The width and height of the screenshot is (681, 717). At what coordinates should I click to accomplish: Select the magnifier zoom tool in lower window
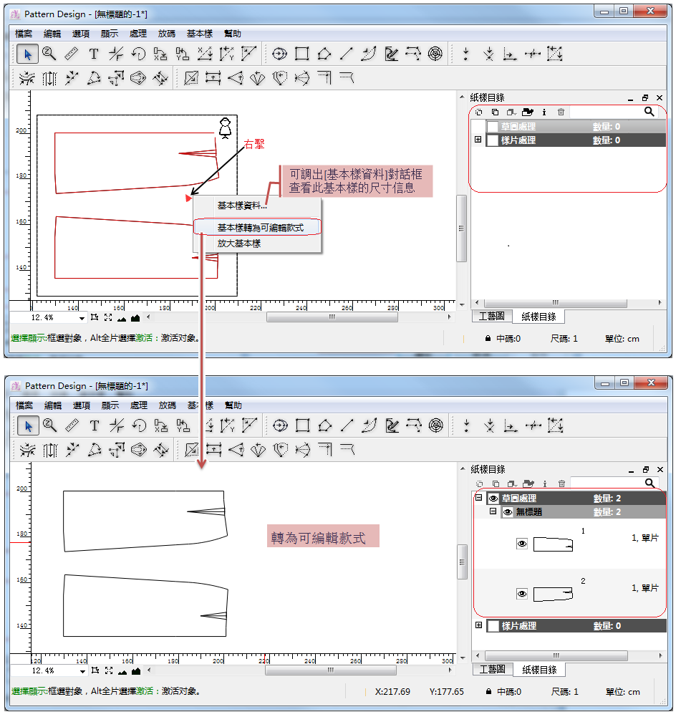pyautogui.click(x=49, y=425)
